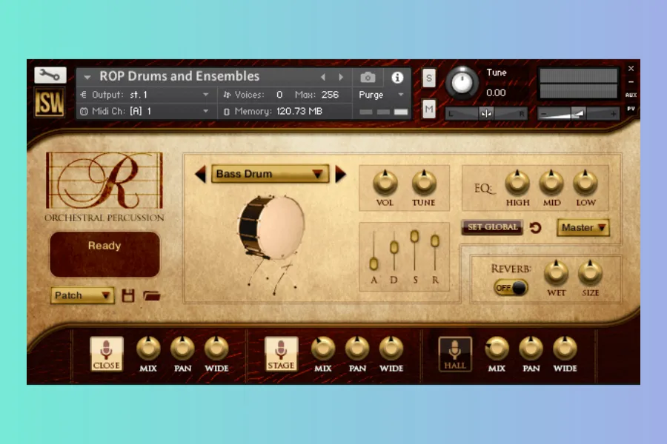The image size is (667, 444).
Task: Click the reset arrow beside Set Global
Action: point(535,228)
